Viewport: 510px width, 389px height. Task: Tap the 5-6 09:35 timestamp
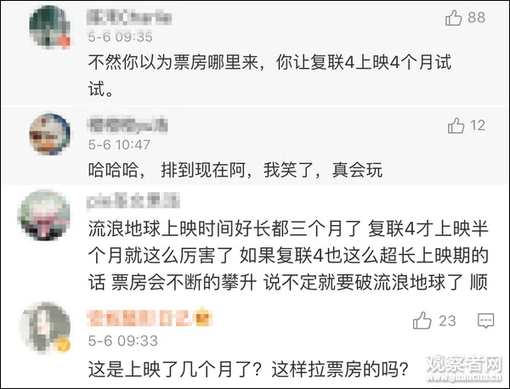click(120, 37)
